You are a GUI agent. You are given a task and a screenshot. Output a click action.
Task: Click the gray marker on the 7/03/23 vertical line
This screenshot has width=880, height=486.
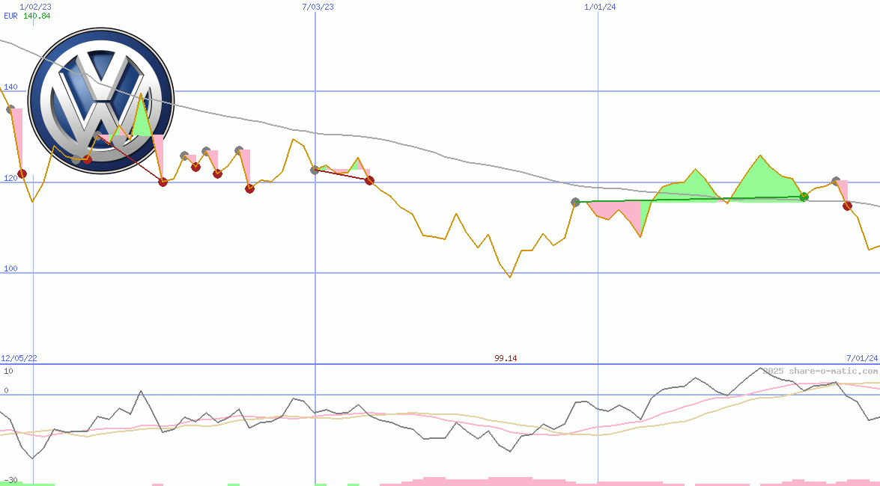tap(315, 170)
